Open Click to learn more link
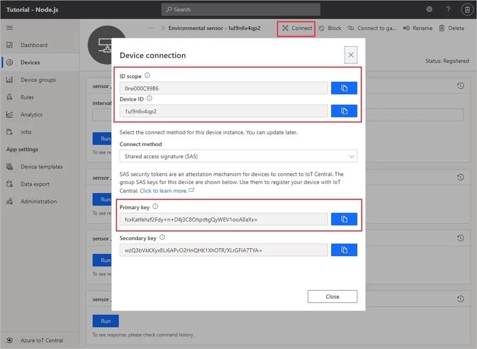The height and width of the screenshot is (349, 477). 164,191
